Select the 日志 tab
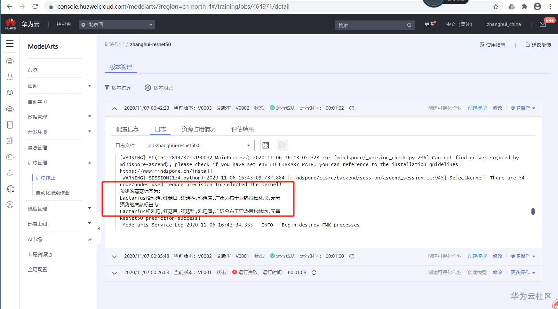558x309 pixels. point(160,129)
